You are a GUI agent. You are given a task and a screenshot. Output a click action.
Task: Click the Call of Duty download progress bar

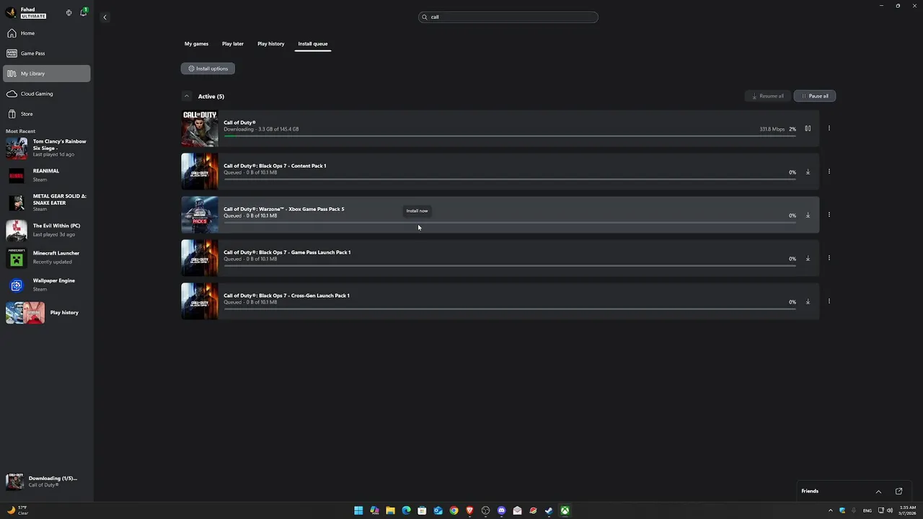pos(510,136)
